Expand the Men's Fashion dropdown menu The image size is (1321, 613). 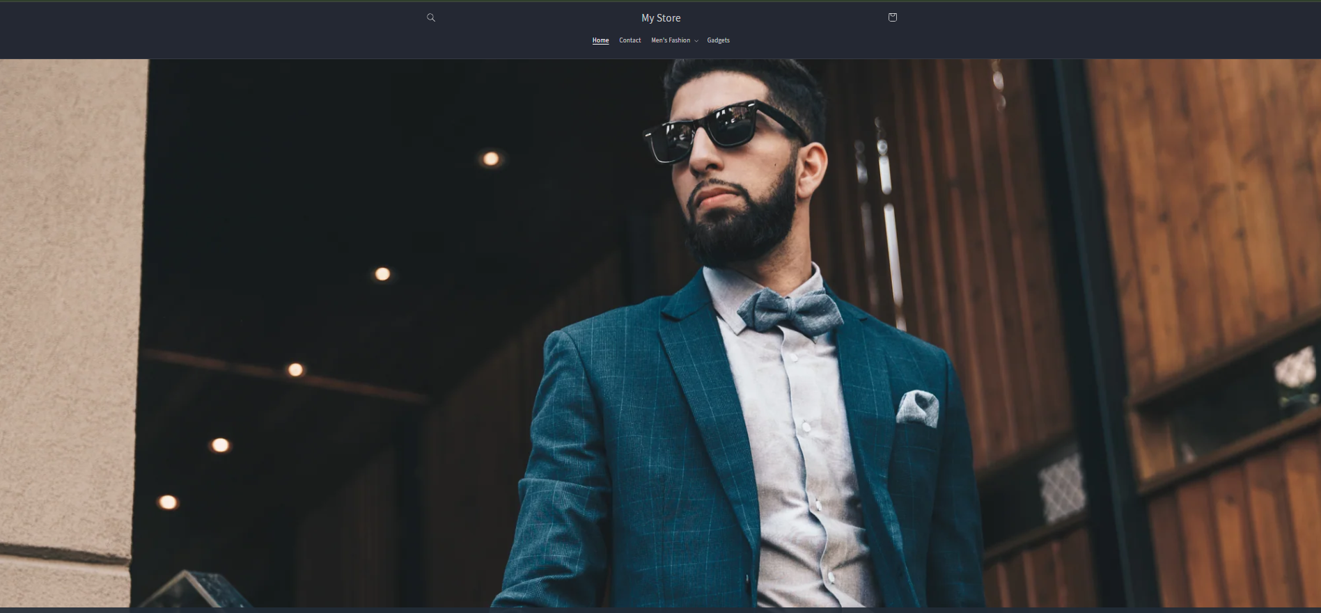671,40
